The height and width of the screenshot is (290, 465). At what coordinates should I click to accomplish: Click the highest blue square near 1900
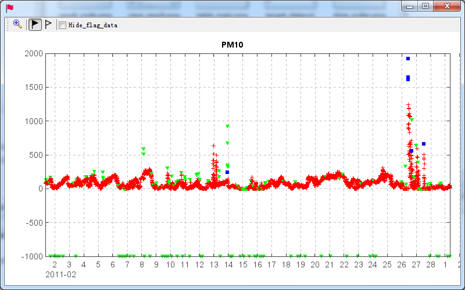click(408, 59)
